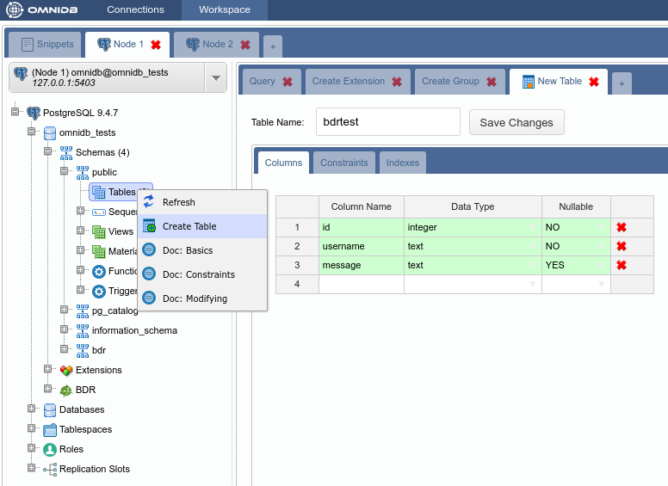Click the Replication Slots icon

click(50, 469)
